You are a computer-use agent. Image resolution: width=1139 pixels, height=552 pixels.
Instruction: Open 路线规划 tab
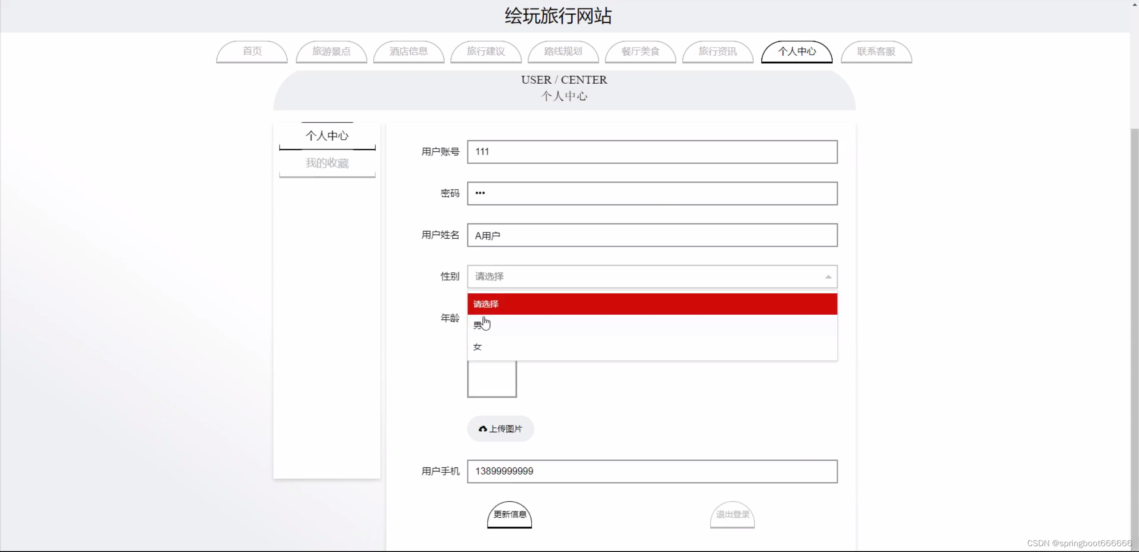coord(563,52)
